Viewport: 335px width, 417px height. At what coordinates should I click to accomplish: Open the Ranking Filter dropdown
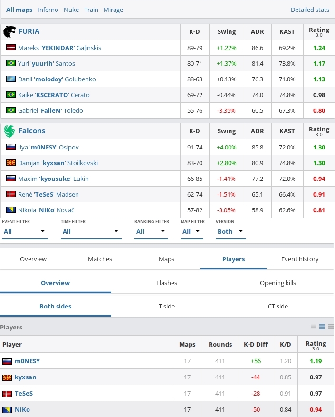[151, 232]
